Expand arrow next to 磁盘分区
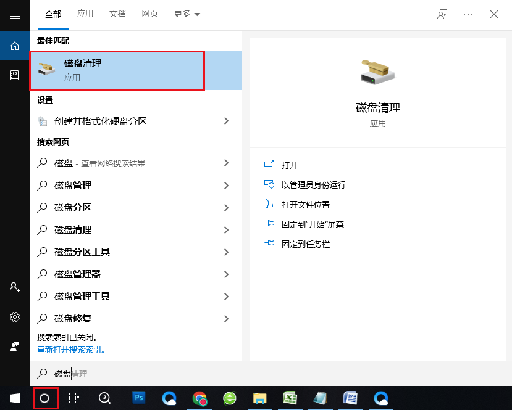Screen dimensions: 512x410 pos(226,208)
